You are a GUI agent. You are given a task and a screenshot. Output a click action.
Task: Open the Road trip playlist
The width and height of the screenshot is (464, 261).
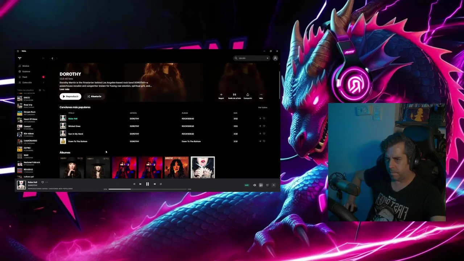[x=30, y=105]
